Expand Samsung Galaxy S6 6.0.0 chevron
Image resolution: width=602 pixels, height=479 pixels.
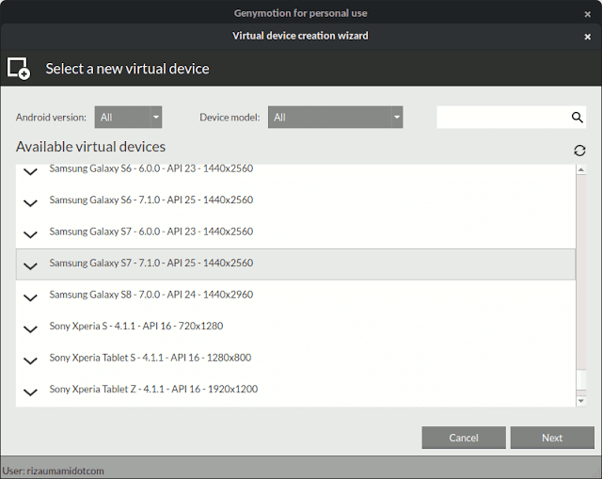[30, 171]
